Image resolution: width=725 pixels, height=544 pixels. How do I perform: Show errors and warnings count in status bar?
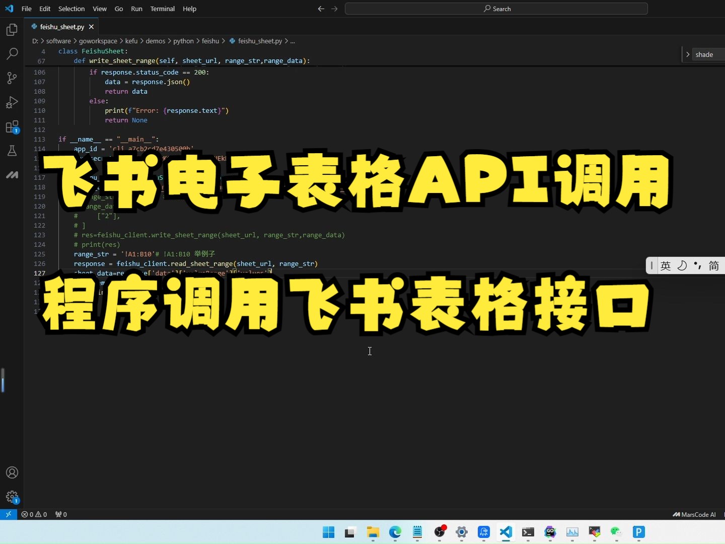[34, 514]
